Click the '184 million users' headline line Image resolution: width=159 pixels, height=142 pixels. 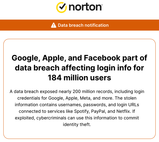[79, 78]
